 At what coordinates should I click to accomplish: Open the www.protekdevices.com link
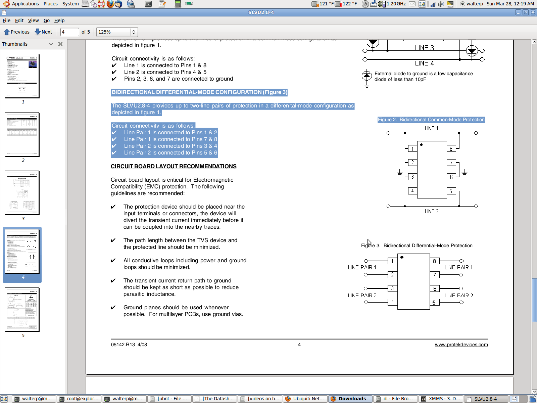pyautogui.click(x=461, y=345)
